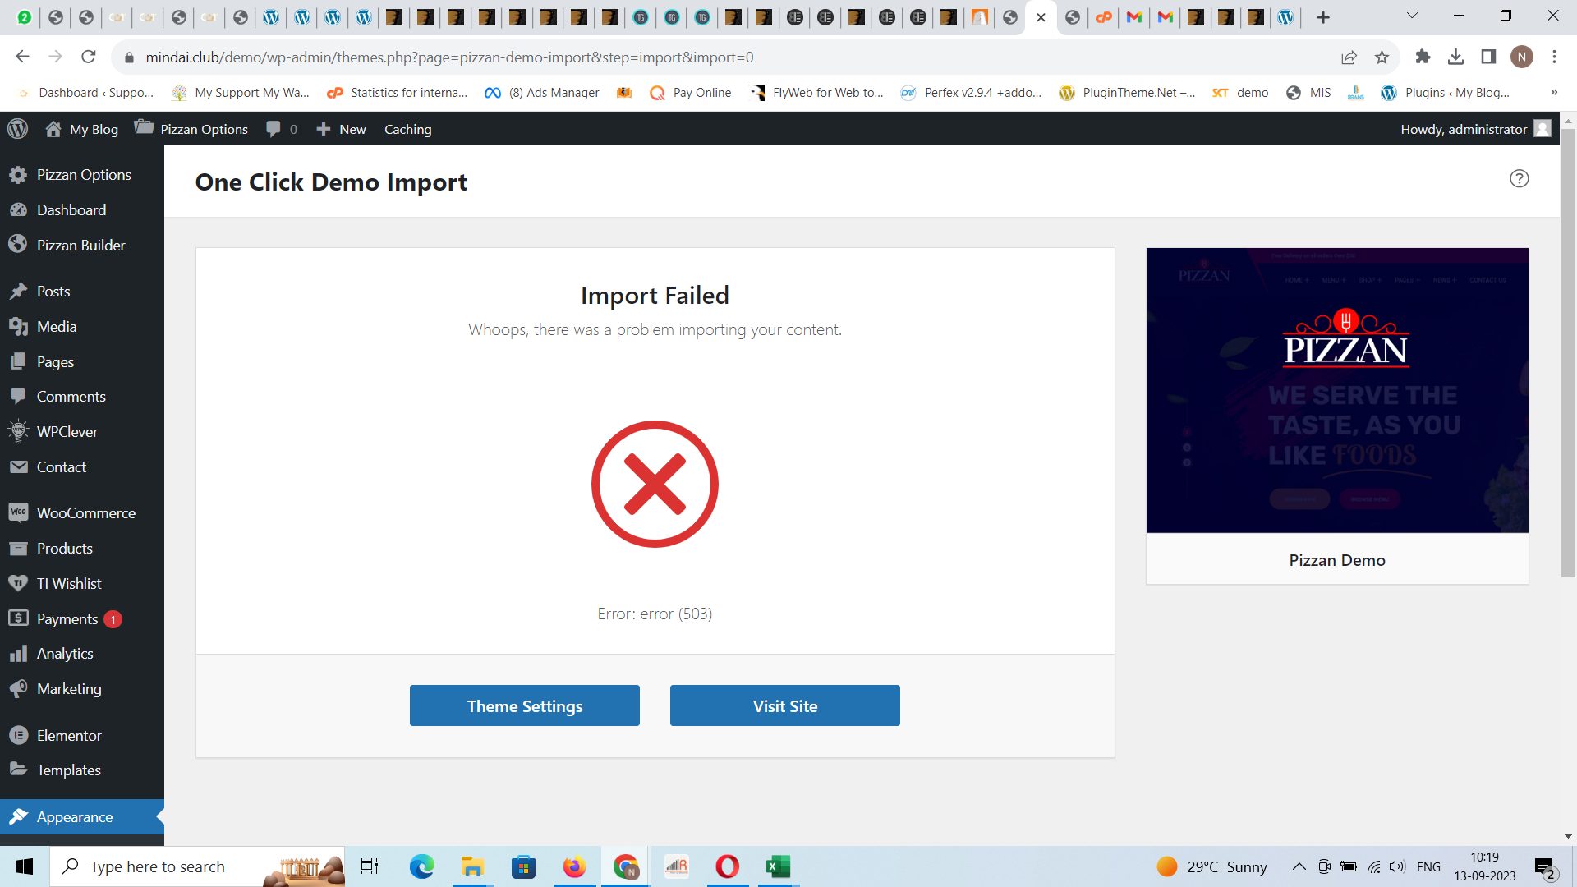The height and width of the screenshot is (887, 1577).
Task: Open TI Wishlist menu item
Action: pos(82,584)
